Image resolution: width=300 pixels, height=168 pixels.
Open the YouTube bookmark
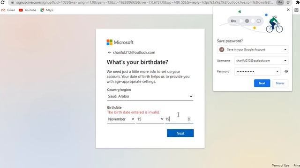click(x=28, y=10)
